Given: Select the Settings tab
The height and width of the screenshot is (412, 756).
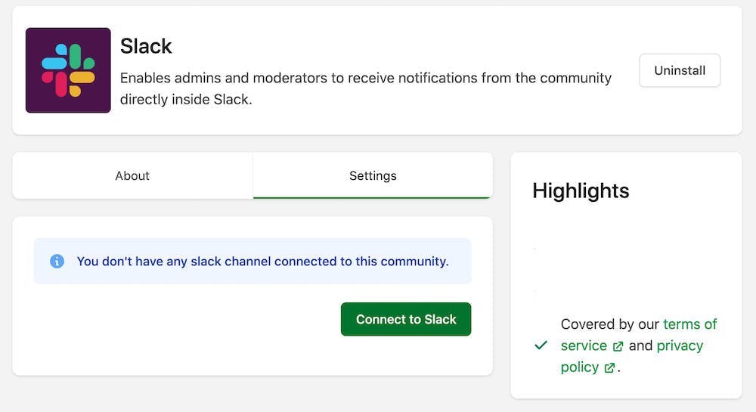Looking at the screenshot, I should click(x=373, y=175).
